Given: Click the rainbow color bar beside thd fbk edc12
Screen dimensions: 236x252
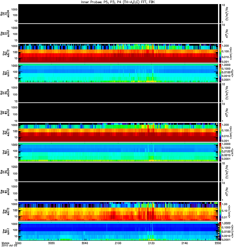Looking at the screenshot, I should pos(220,132).
